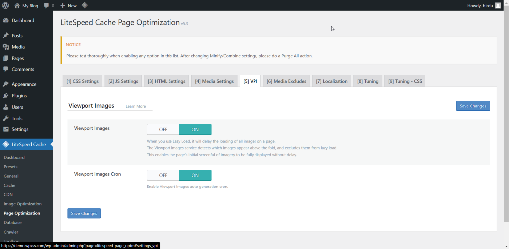The height and width of the screenshot is (249, 509).
Task: Click the Dashboard gauge icon in sidebar
Action: coord(6,20)
